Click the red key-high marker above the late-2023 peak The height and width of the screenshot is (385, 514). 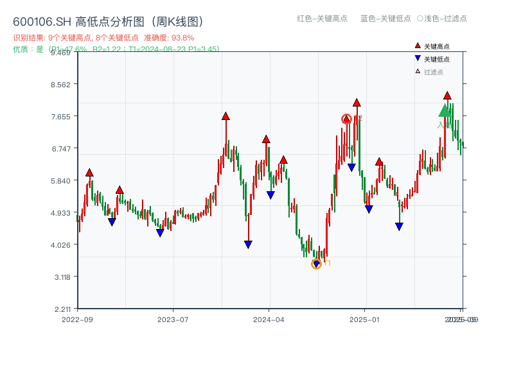click(226, 116)
